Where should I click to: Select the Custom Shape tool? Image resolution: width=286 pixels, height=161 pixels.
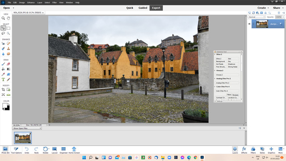coord(8,74)
